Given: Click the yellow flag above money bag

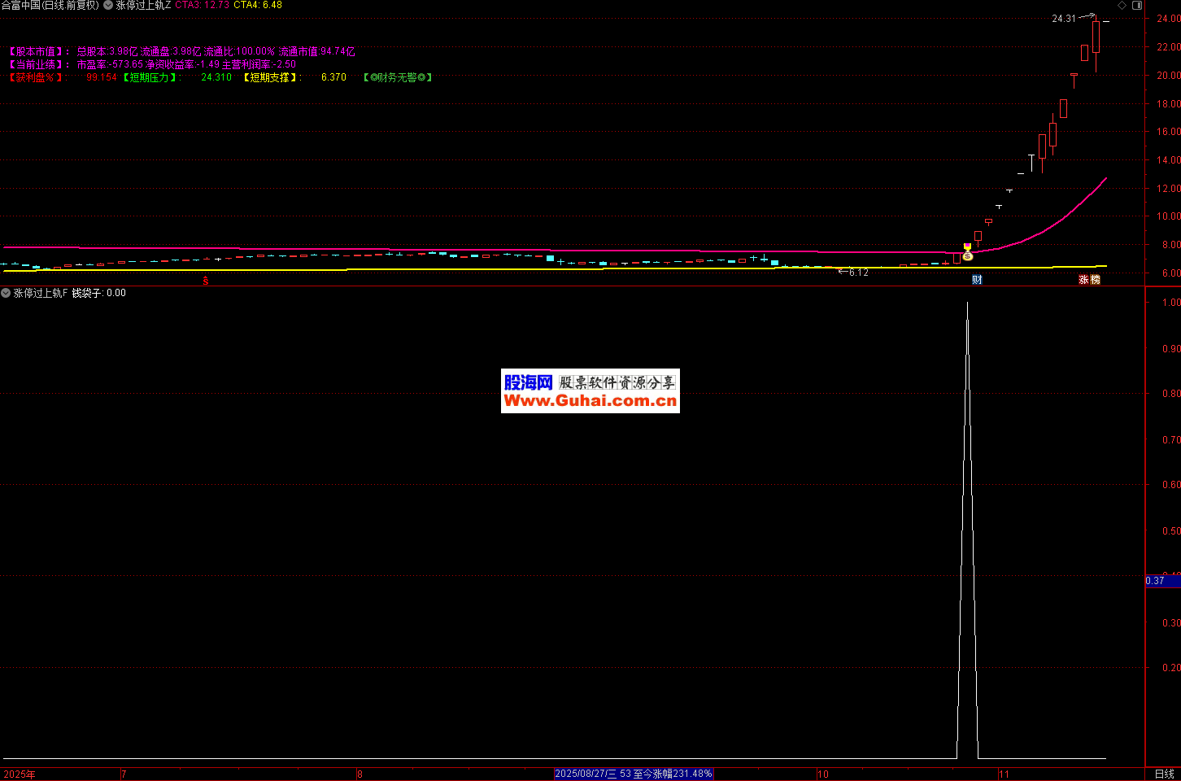Looking at the screenshot, I should click(967, 247).
